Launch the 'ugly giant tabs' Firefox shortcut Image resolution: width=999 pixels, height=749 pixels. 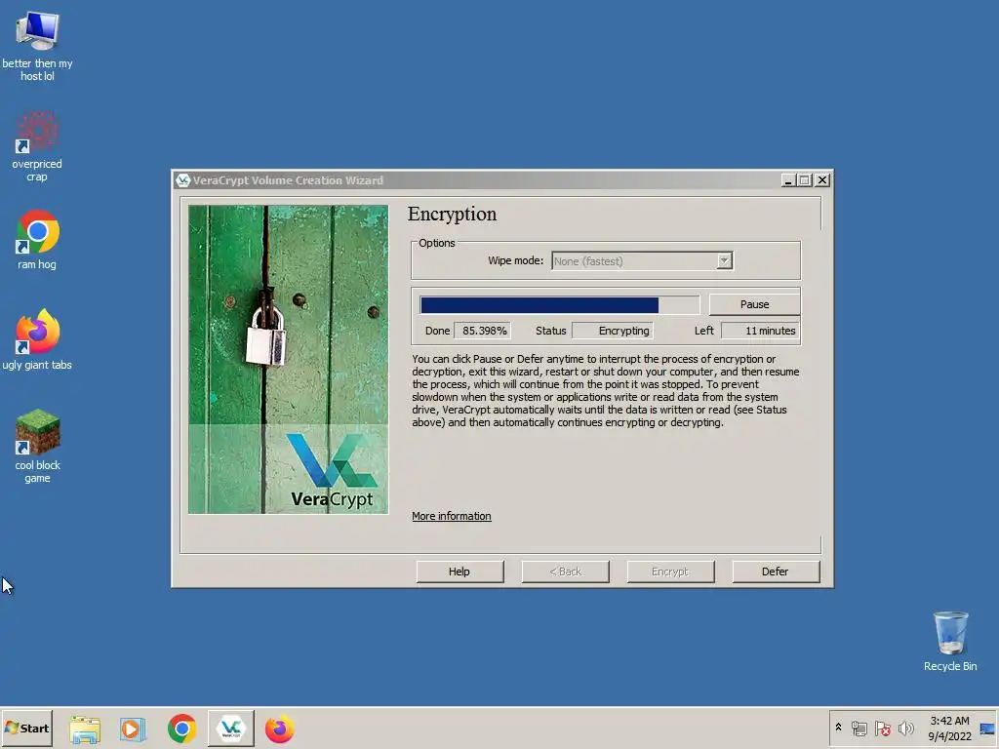pos(37,339)
